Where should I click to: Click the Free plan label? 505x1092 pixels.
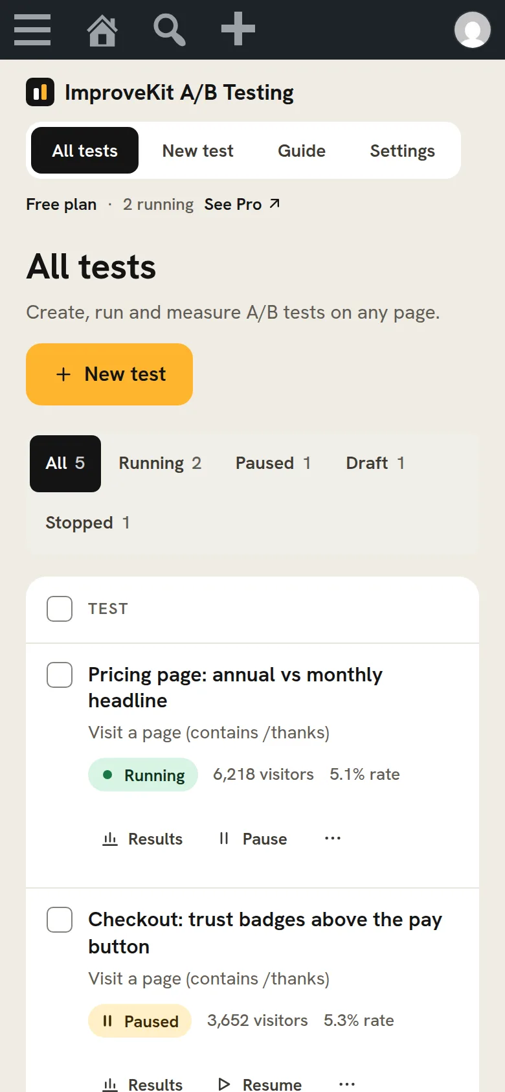click(62, 204)
